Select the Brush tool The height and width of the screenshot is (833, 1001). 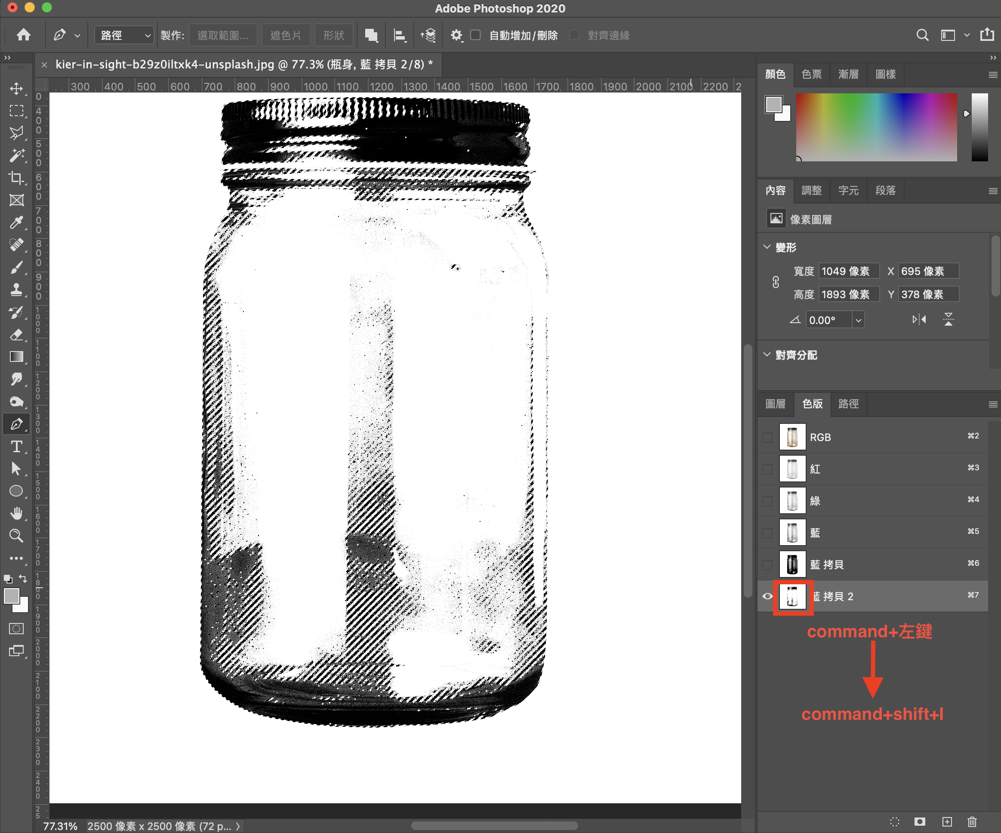pyautogui.click(x=16, y=268)
